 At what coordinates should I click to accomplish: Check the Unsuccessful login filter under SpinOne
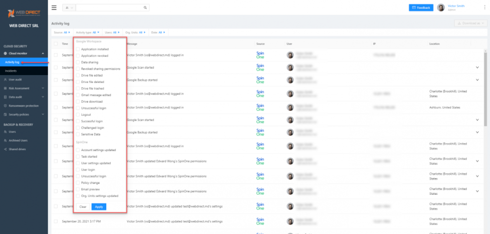[x=78, y=176]
